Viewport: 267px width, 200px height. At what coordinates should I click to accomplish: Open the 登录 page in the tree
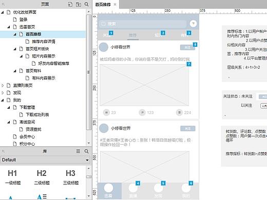pyautogui.click(x=23, y=19)
